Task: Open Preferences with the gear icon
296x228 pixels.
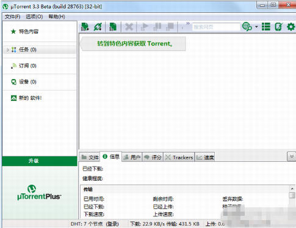Action: 291,27
